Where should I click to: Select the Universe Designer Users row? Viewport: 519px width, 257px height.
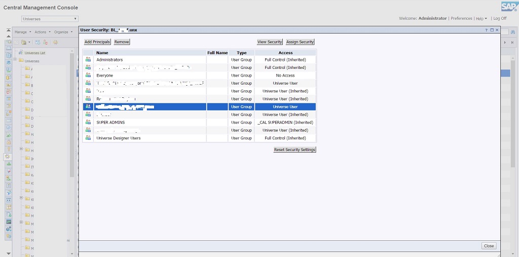tap(199, 138)
